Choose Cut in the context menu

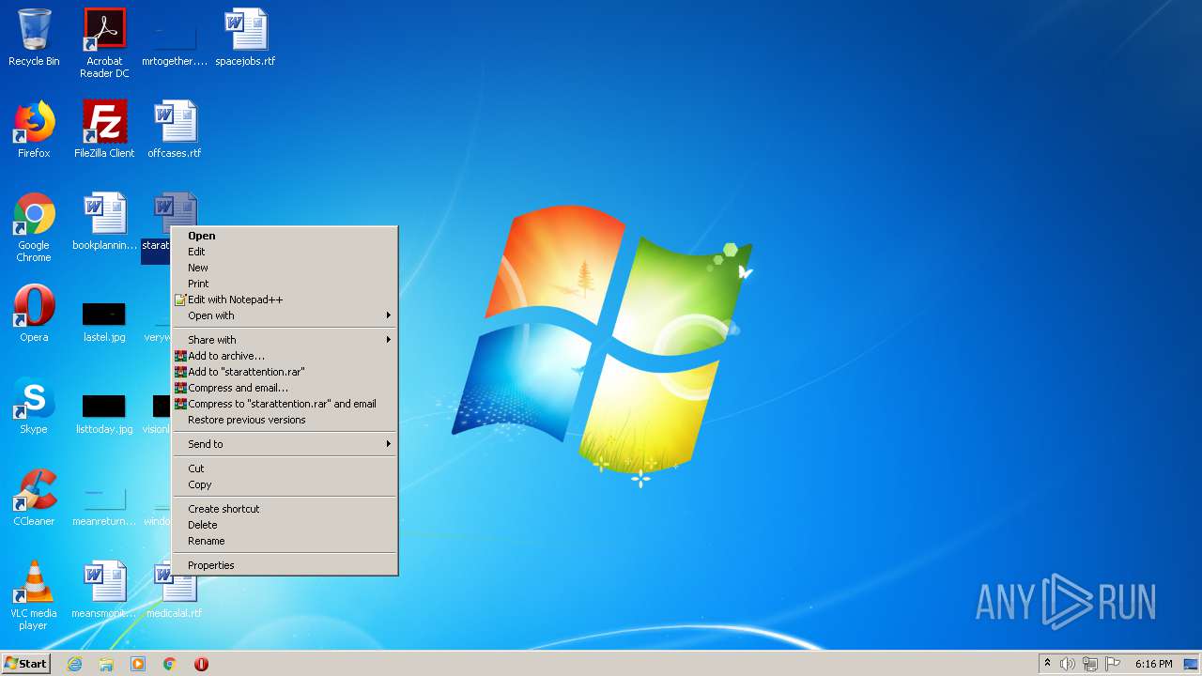[x=285, y=469]
